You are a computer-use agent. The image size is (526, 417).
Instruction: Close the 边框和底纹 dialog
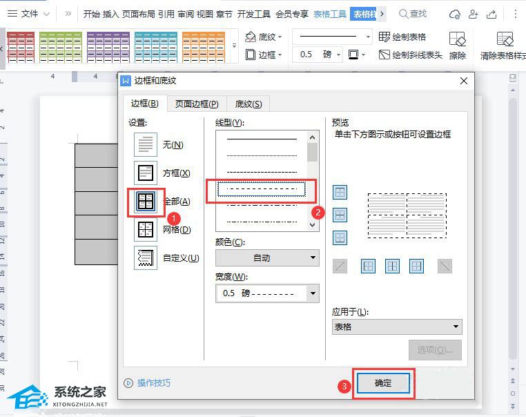464,81
